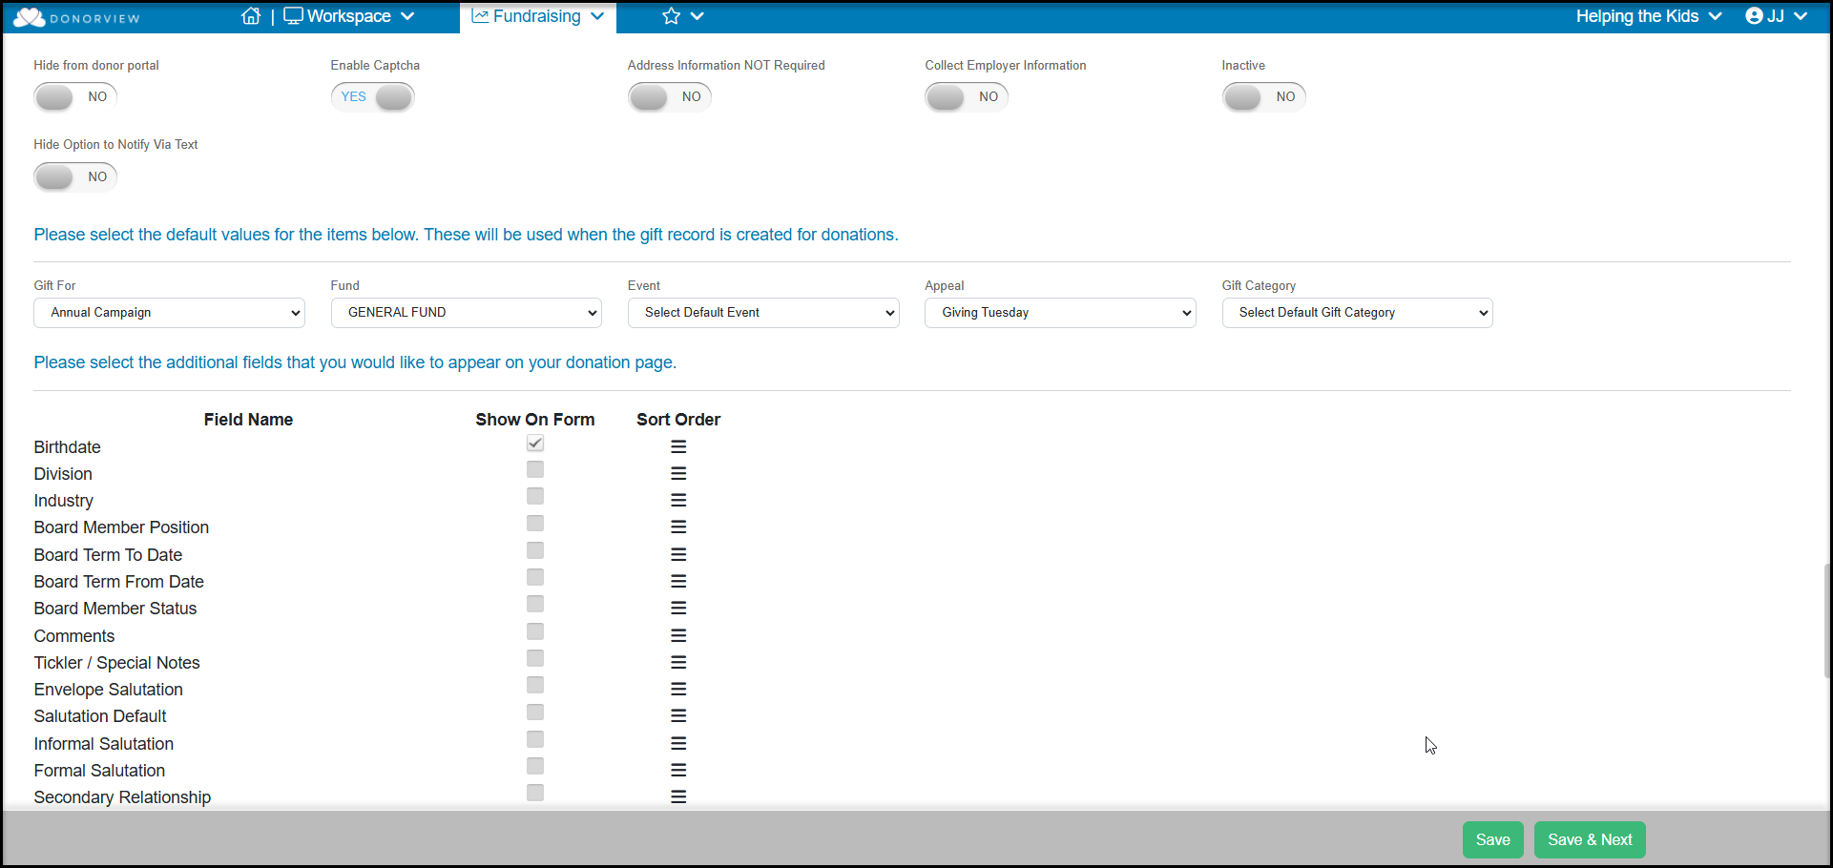The height and width of the screenshot is (868, 1833).
Task: Check Show On Form for Board Term To Date
Action: (x=535, y=550)
